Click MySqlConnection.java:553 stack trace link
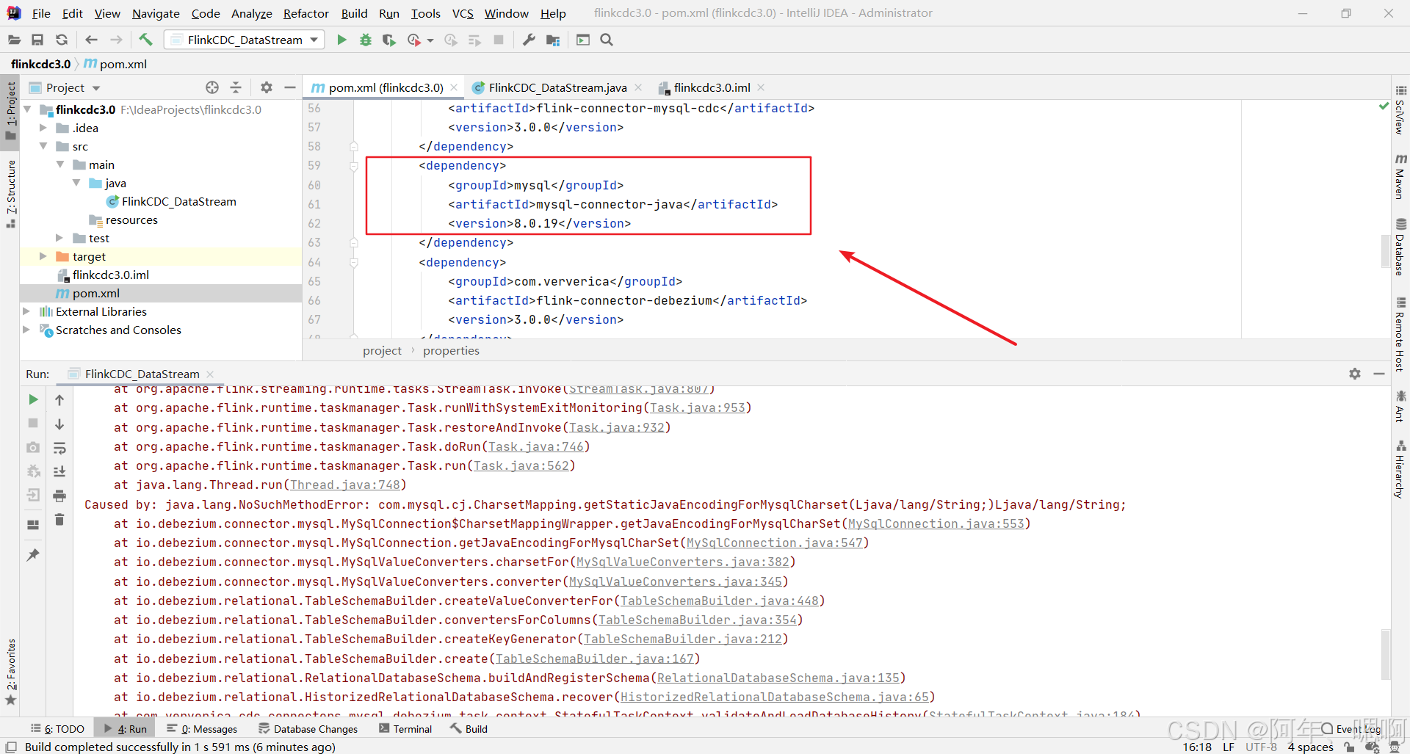The height and width of the screenshot is (754, 1410). [x=936, y=523]
